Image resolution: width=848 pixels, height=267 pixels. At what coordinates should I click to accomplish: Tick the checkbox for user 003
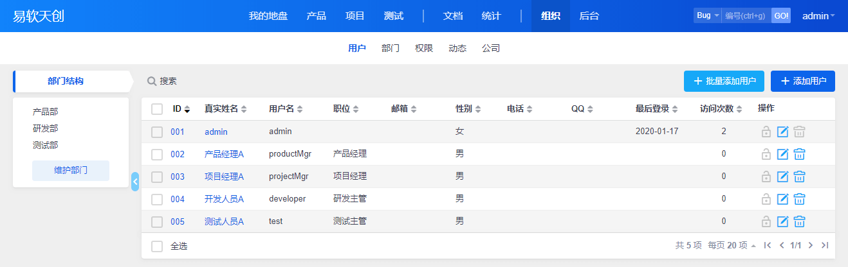pyautogui.click(x=157, y=177)
